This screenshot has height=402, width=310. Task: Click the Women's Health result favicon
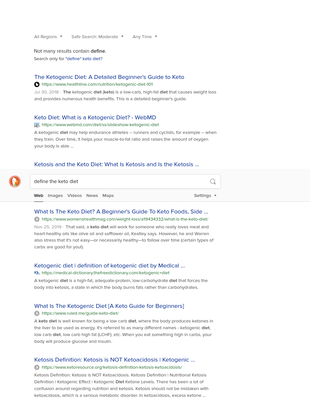[37, 219]
